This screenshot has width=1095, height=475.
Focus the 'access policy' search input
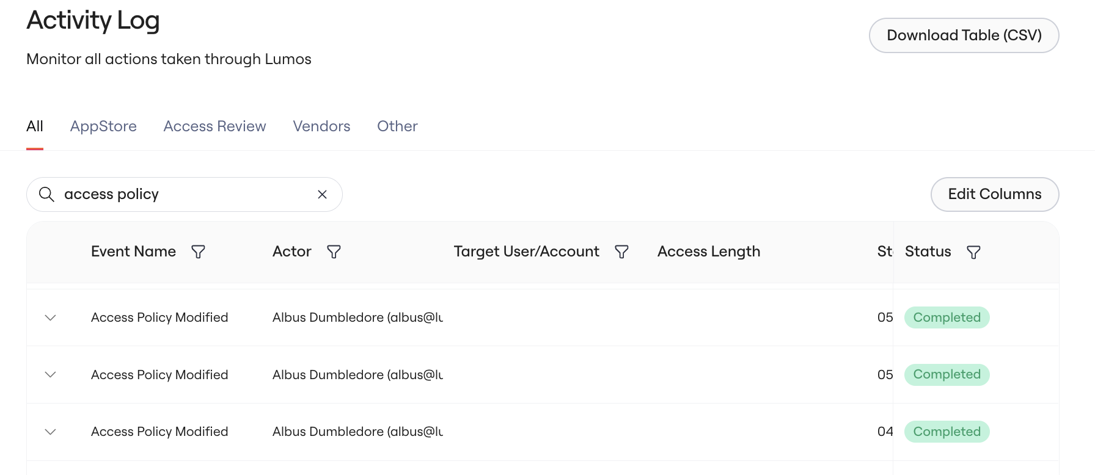click(x=184, y=194)
